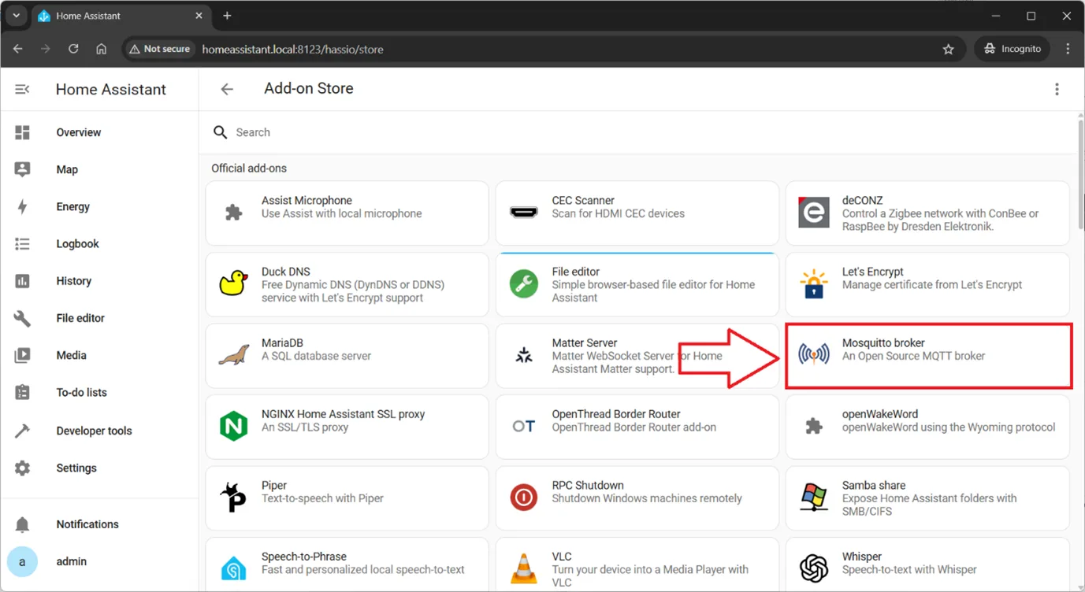Click the Let's Encrypt padlock icon
1085x592 pixels.
click(813, 284)
